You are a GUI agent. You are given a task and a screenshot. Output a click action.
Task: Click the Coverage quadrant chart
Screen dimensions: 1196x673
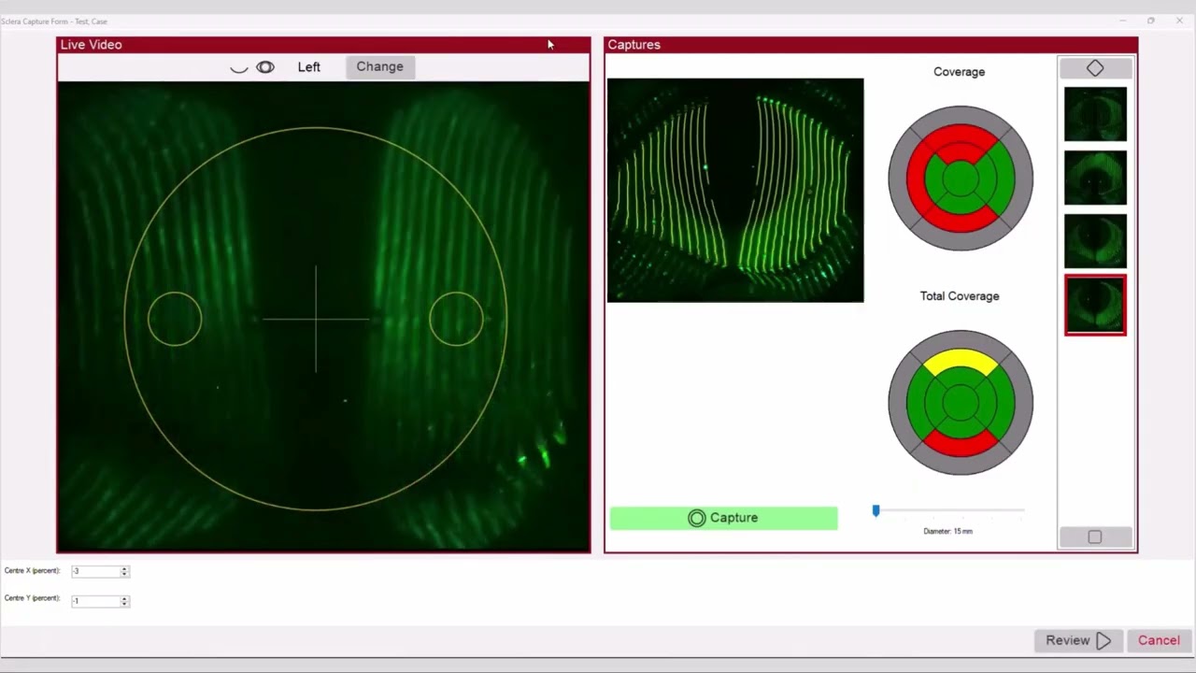pos(961,179)
